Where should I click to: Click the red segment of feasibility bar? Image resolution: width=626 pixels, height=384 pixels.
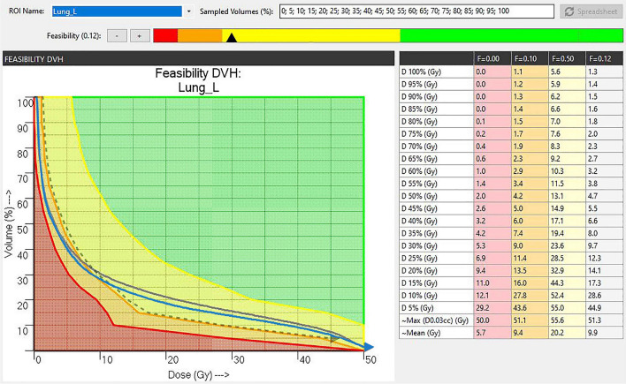pos(165,35)
